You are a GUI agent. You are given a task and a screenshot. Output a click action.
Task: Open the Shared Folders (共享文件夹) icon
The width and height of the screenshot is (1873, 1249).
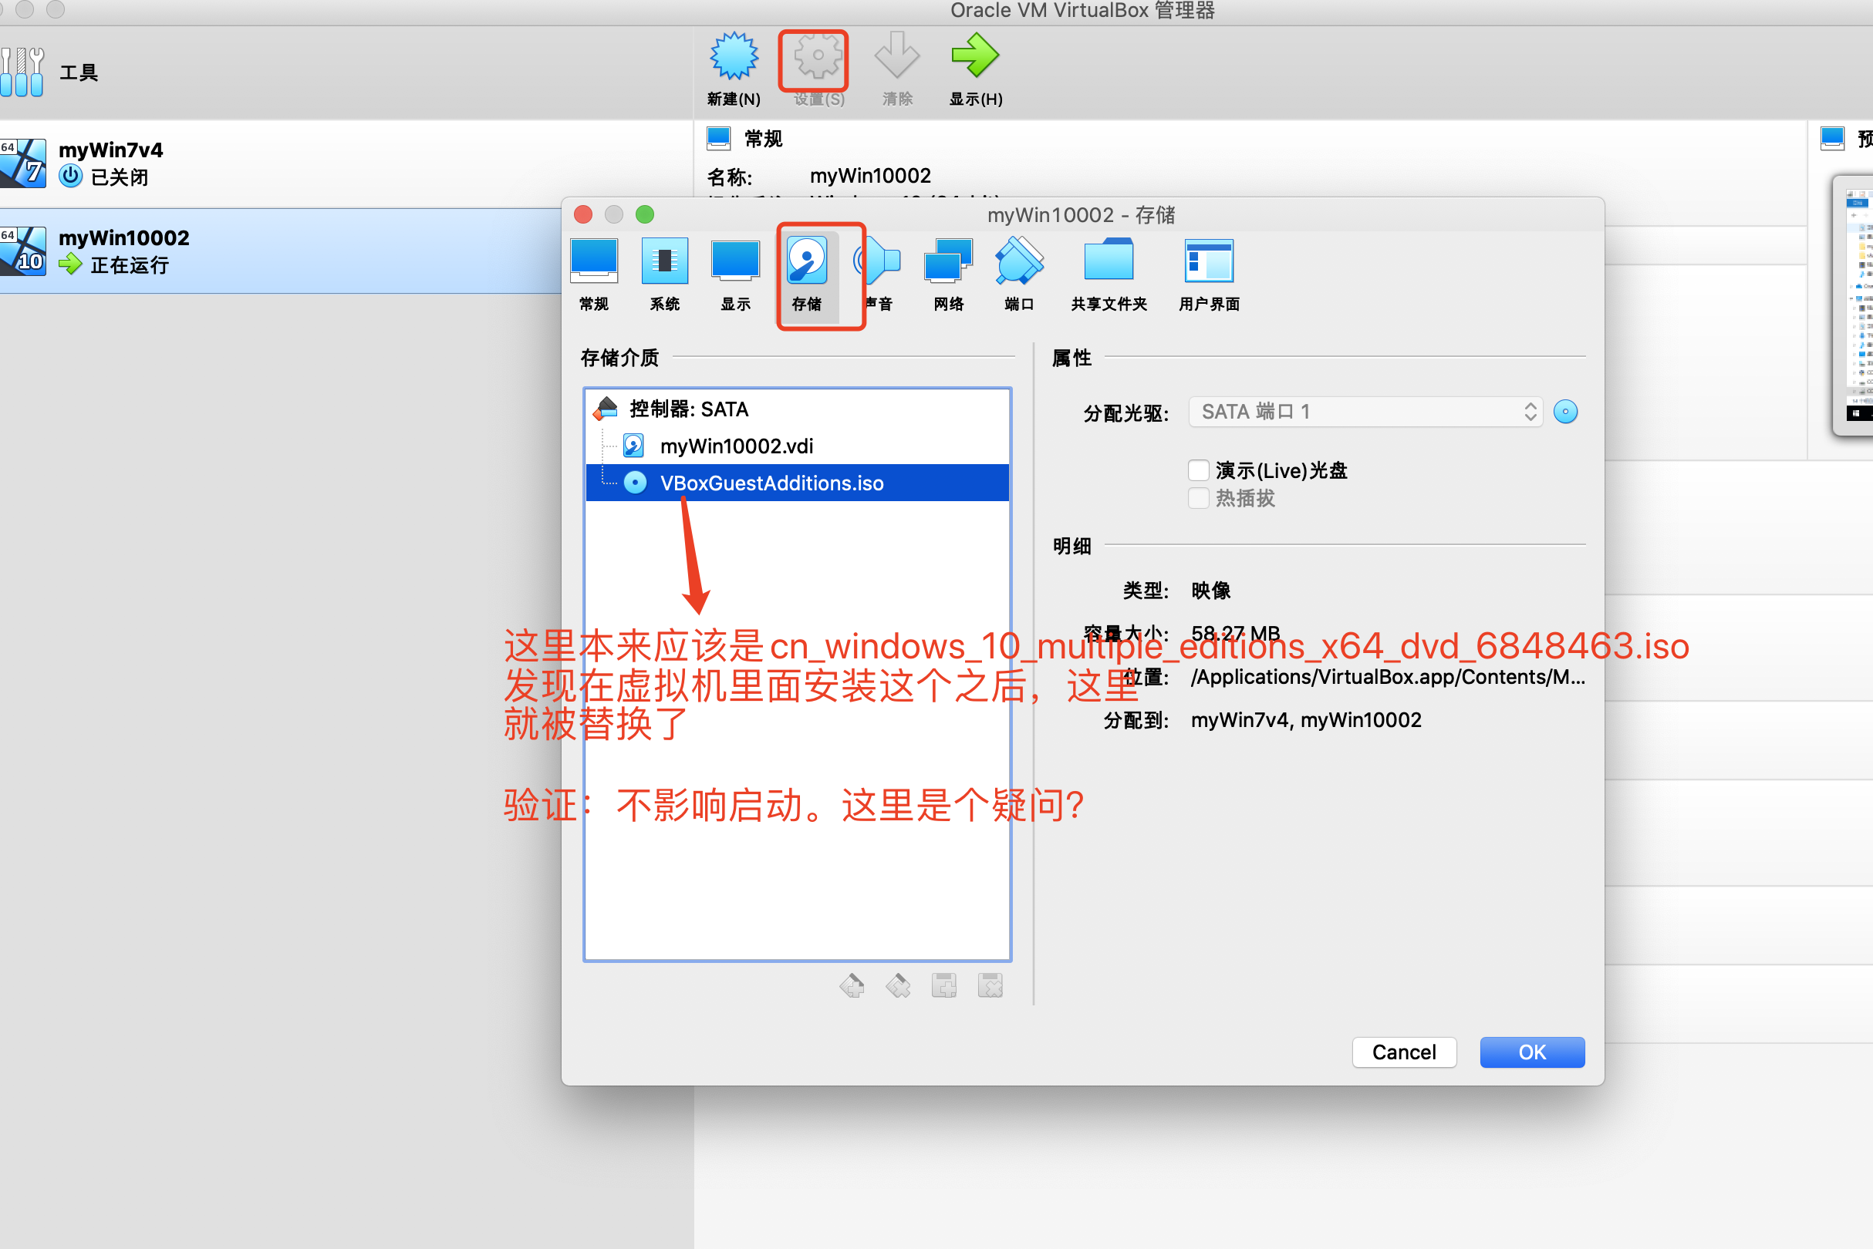[x=1109, y=261]
